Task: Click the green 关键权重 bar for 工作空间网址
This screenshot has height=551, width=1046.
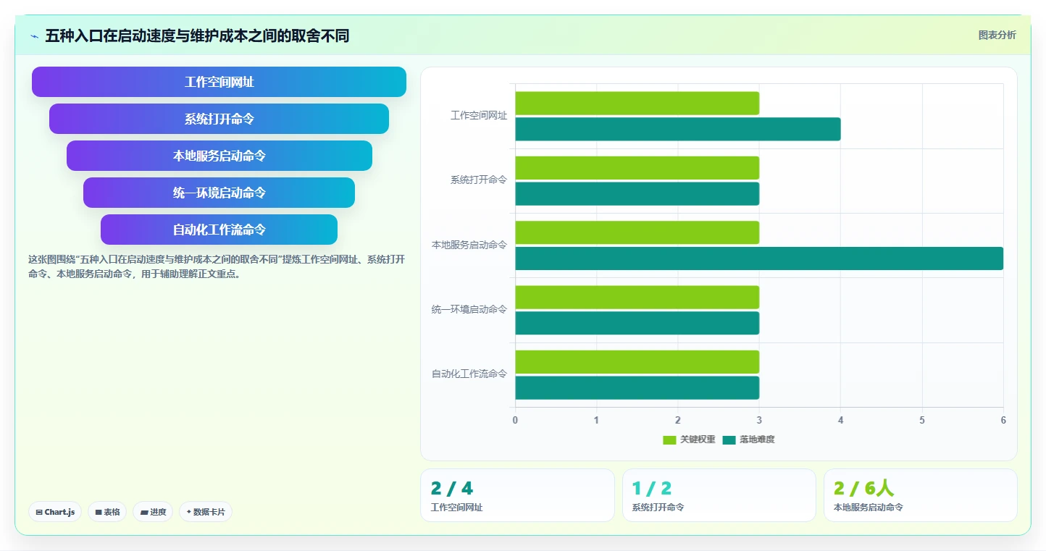Action: tap(637, 103)
